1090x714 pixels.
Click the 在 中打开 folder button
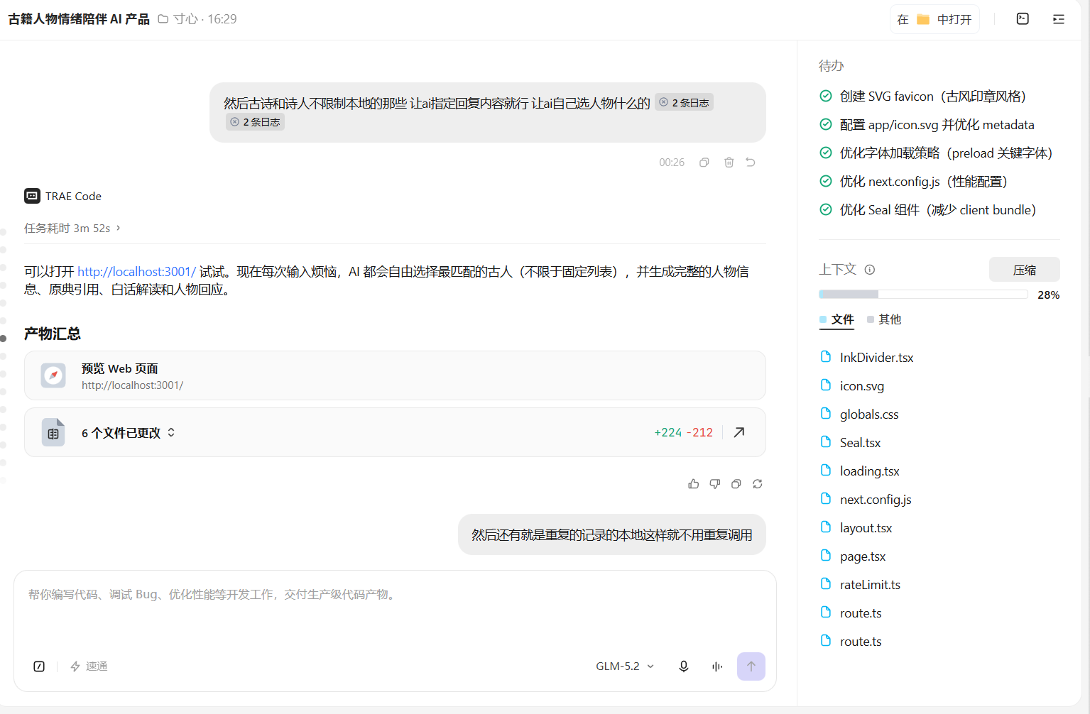point(934,19)
